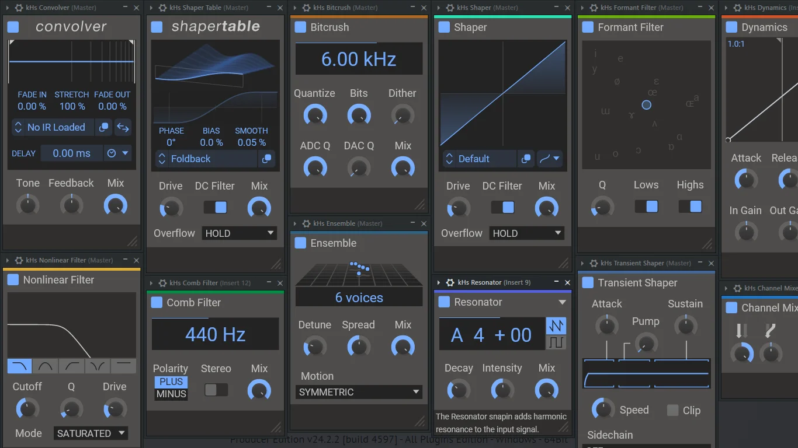Open the Motion SYMMETRIC dropdown in Ensemble
This screenshot has width=798, height=448.
(x=359, y=392)
